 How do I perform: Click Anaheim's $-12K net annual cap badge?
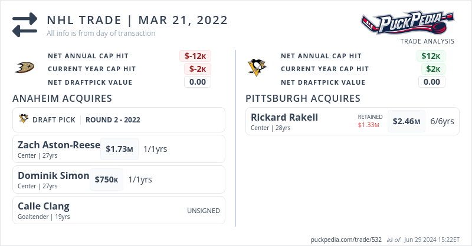[195, 56]
